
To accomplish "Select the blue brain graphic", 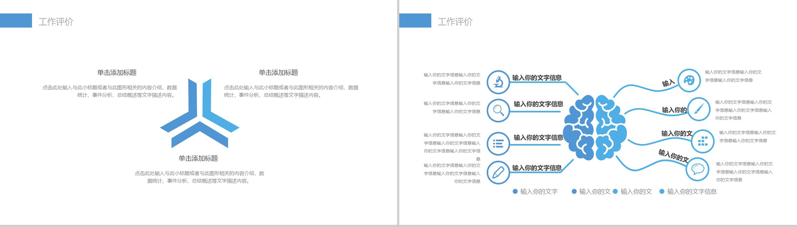I will (595, 127).
